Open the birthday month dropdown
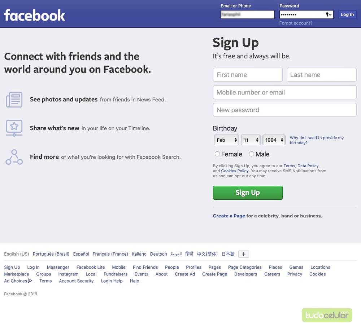The image size is (361, 331). click(226, 140)
